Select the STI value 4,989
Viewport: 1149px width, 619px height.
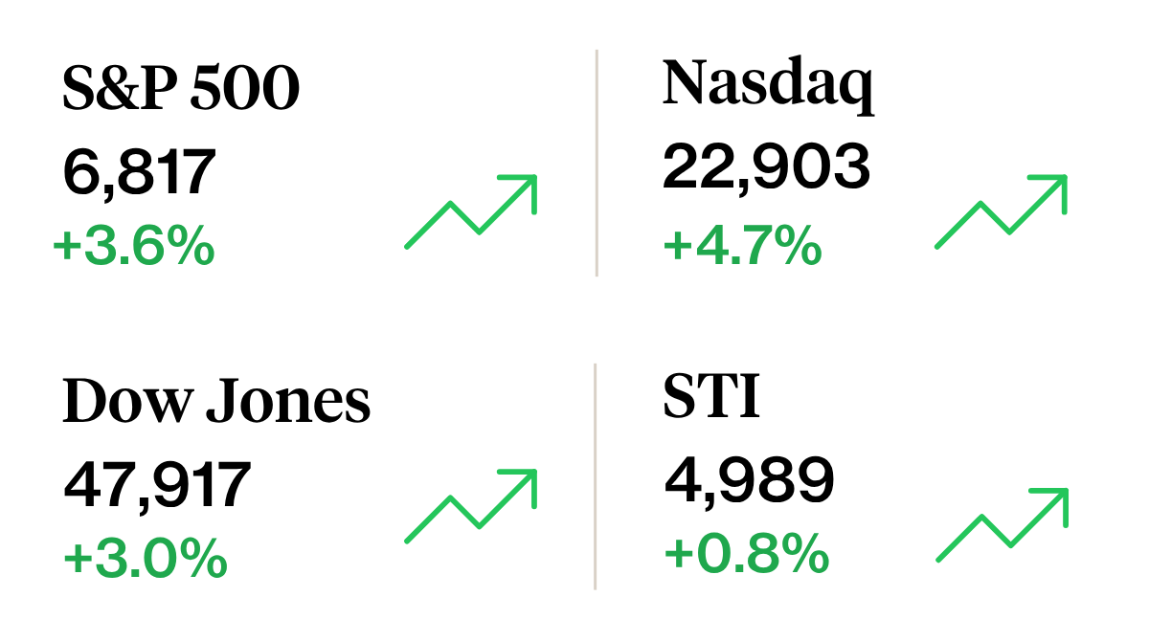click(x=749, y=480)
